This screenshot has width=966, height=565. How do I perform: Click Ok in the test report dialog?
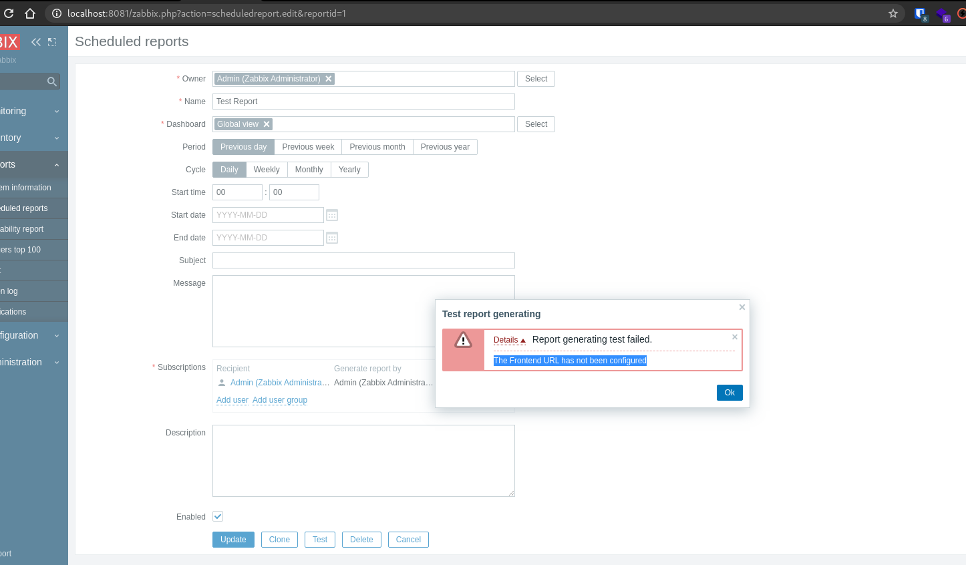pos(730,393)
